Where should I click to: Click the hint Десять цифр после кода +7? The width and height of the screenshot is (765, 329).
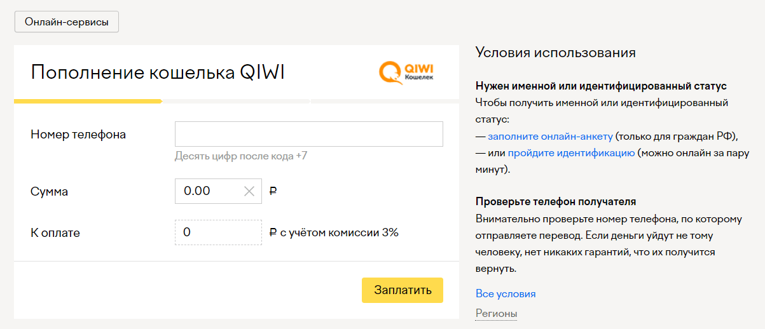tap(241, 156)
